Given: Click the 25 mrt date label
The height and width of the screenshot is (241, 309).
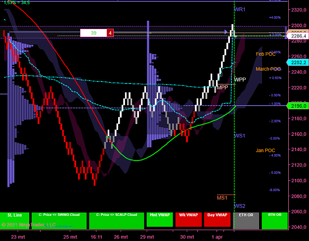Looking at the screenshot, I should (x=70, y=237).
